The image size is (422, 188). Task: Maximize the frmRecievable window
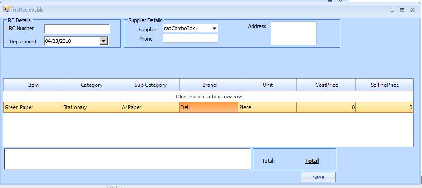point(402,10)
